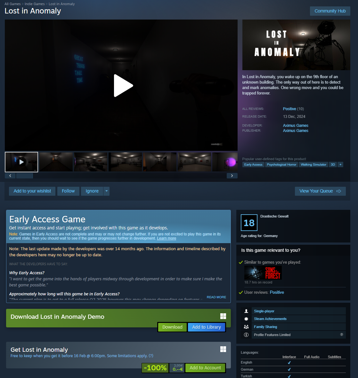
Task: Add the game to your wishlist
Action: [x=32, y=191]
